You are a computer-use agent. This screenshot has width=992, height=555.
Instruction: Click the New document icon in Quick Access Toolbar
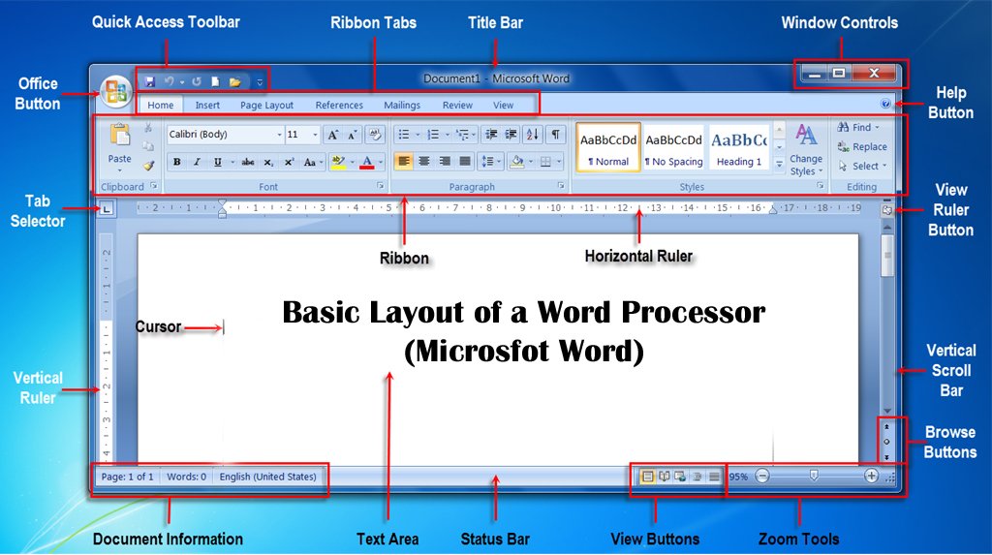tap(215, 81)
